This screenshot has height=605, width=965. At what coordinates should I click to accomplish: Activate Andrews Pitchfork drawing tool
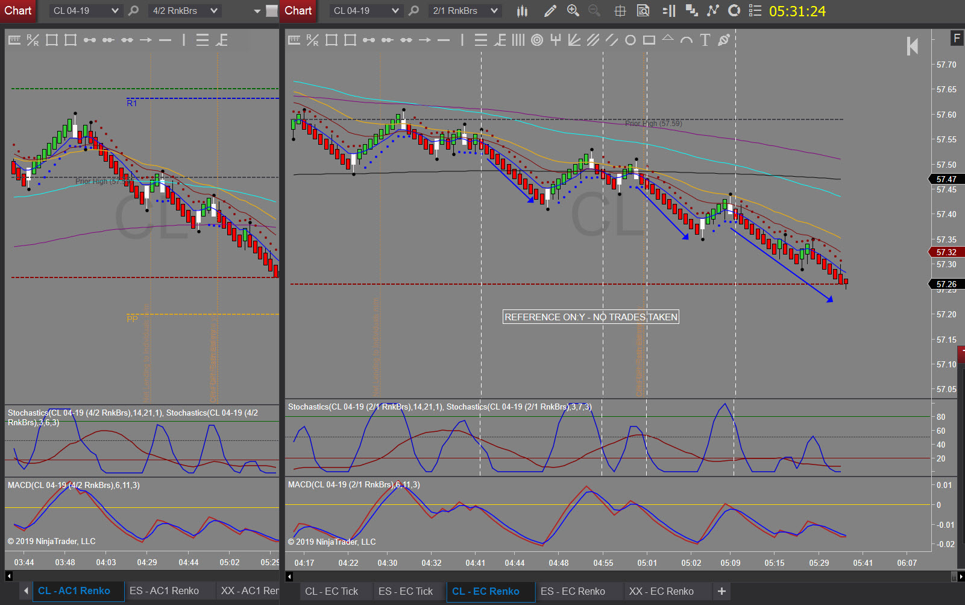click(x=556, y=40)
